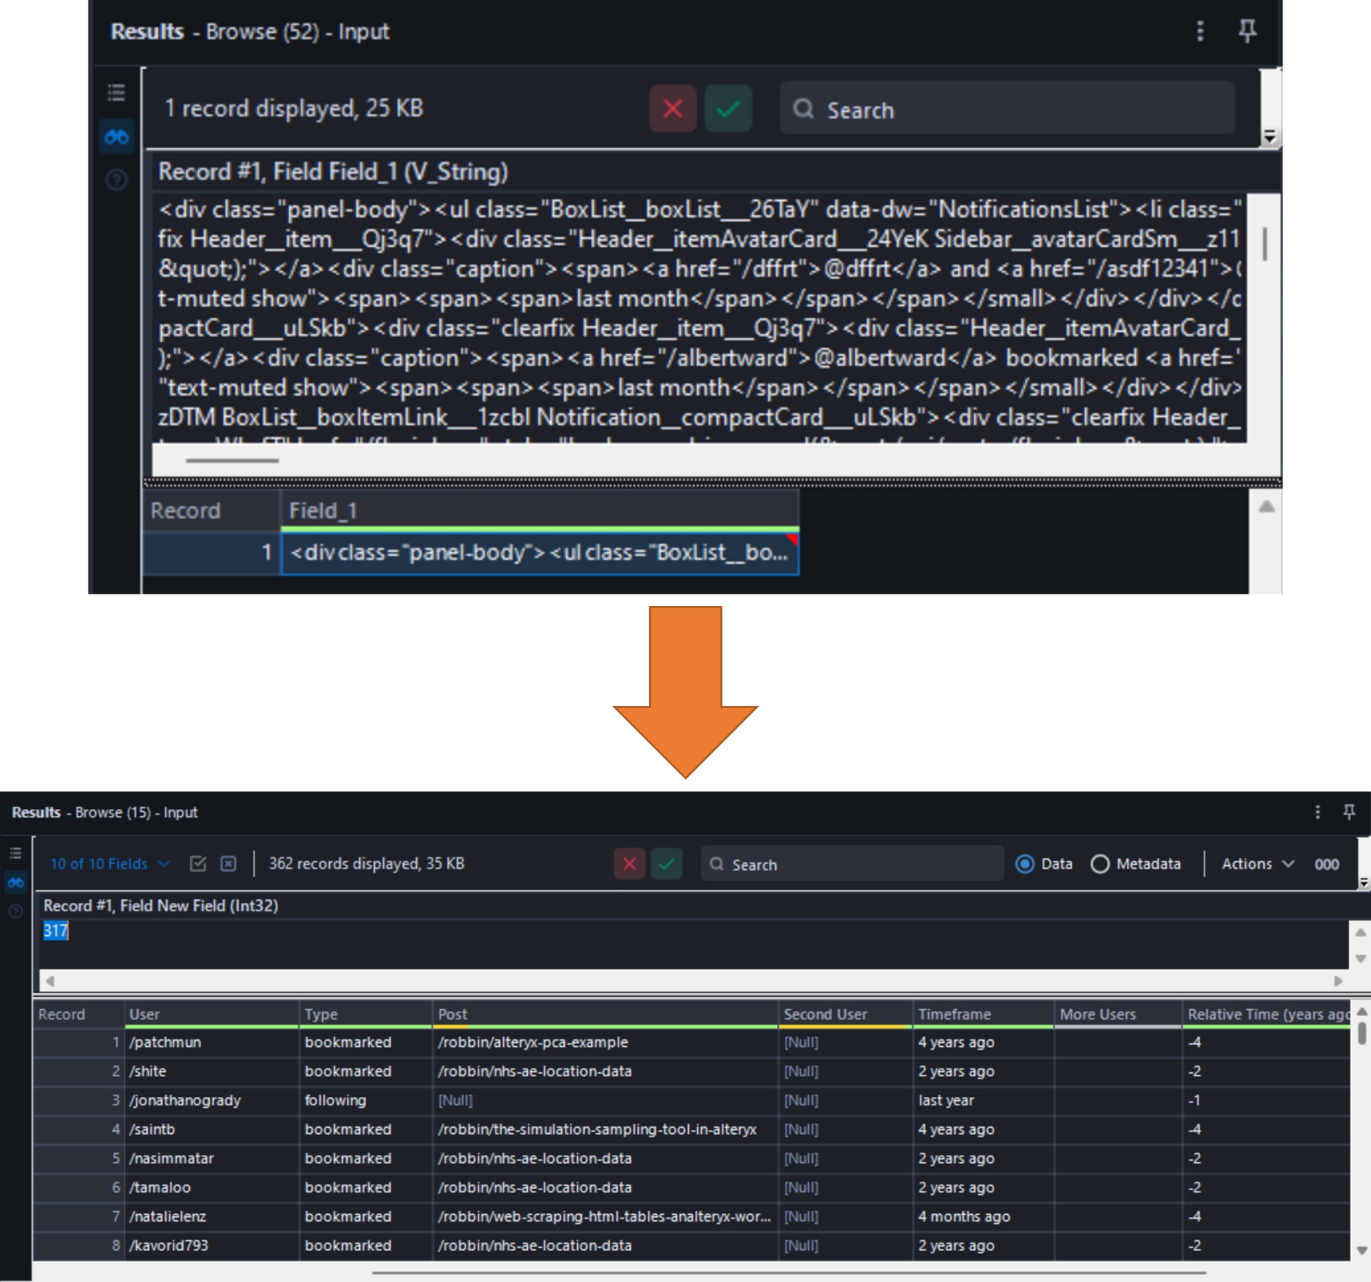Click the 'Second User' column header
The width and height of the screenshot is (1371, 1282).
click(x=825, y=1014)
